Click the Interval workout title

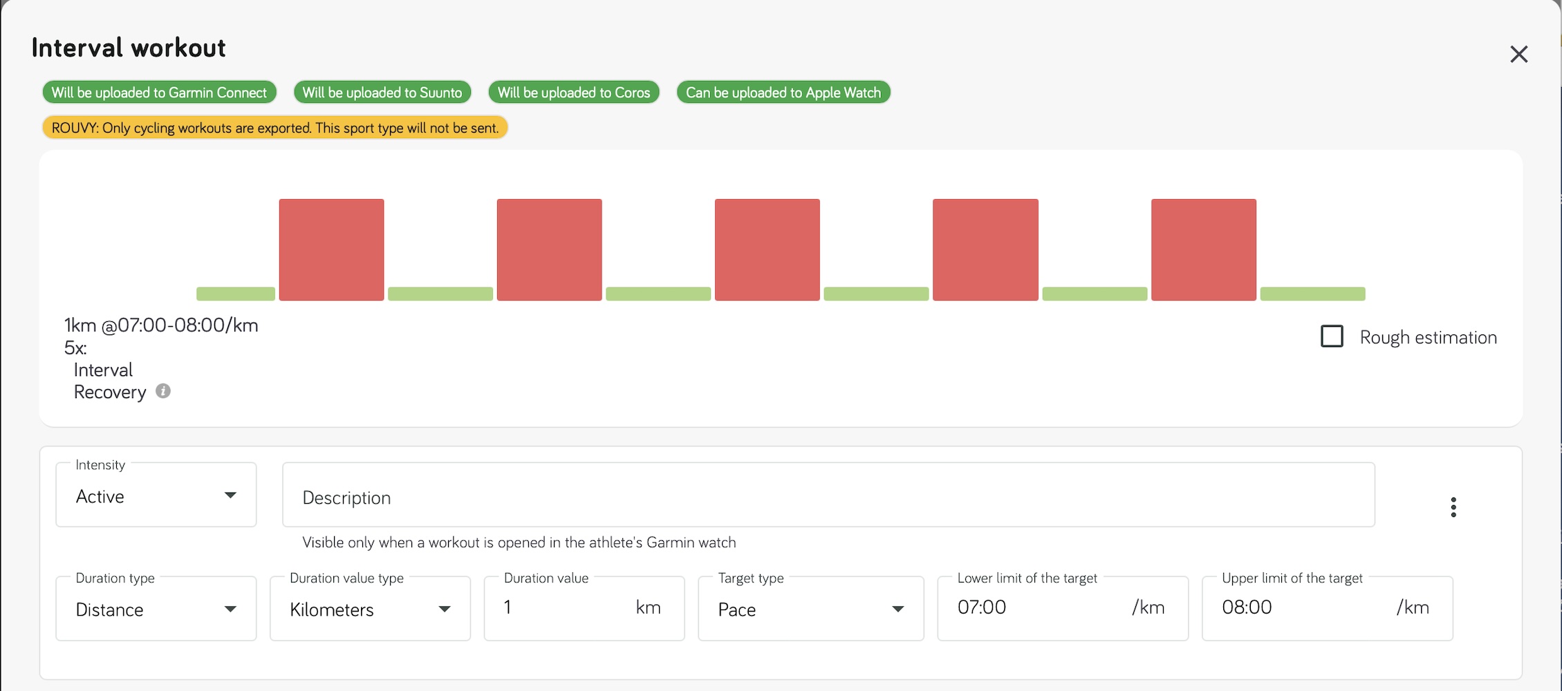129,48
